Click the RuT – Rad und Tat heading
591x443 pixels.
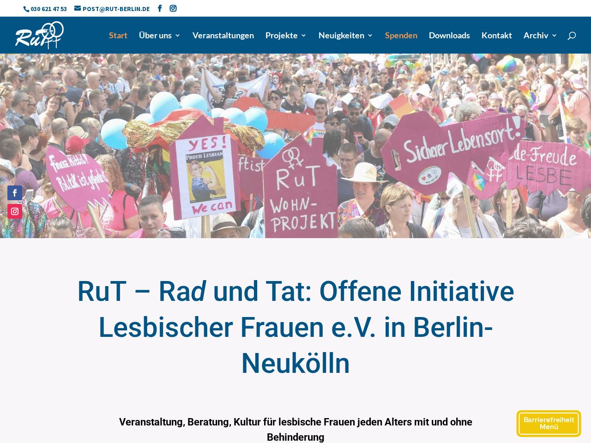pyautogui.click(x=295, y=327)
